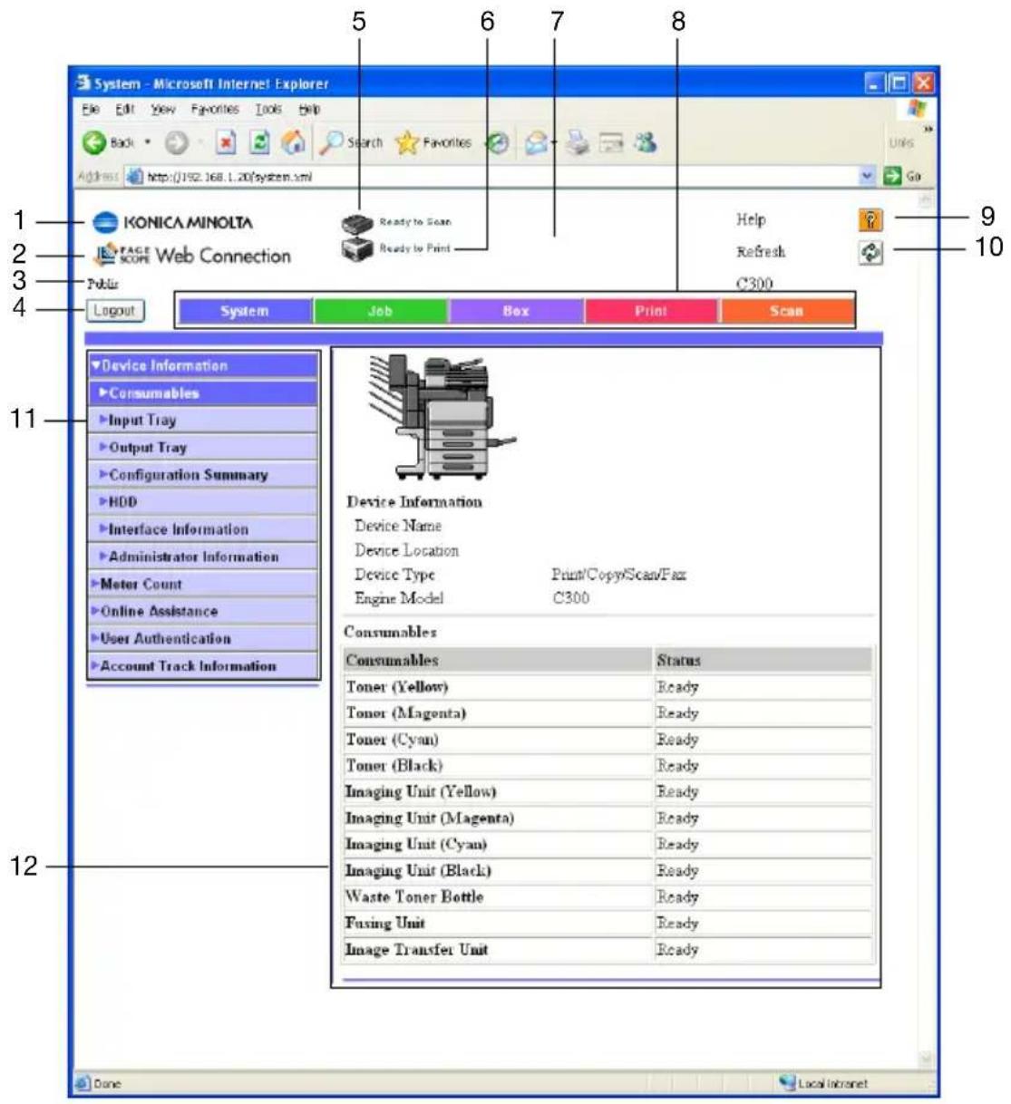Click the Toner (Black) row label

coord(394,766)
